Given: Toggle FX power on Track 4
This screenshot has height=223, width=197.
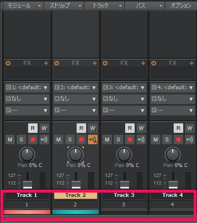Looking at the screenshot, I should [x=154, y=63].
